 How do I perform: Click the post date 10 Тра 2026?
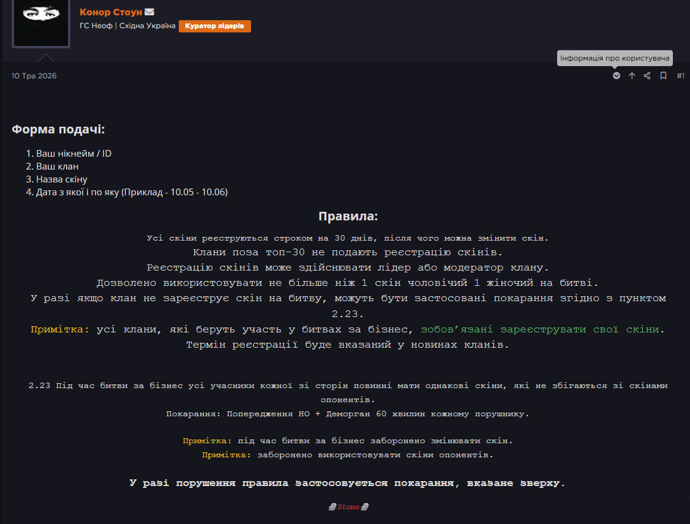tap(34, 76)
